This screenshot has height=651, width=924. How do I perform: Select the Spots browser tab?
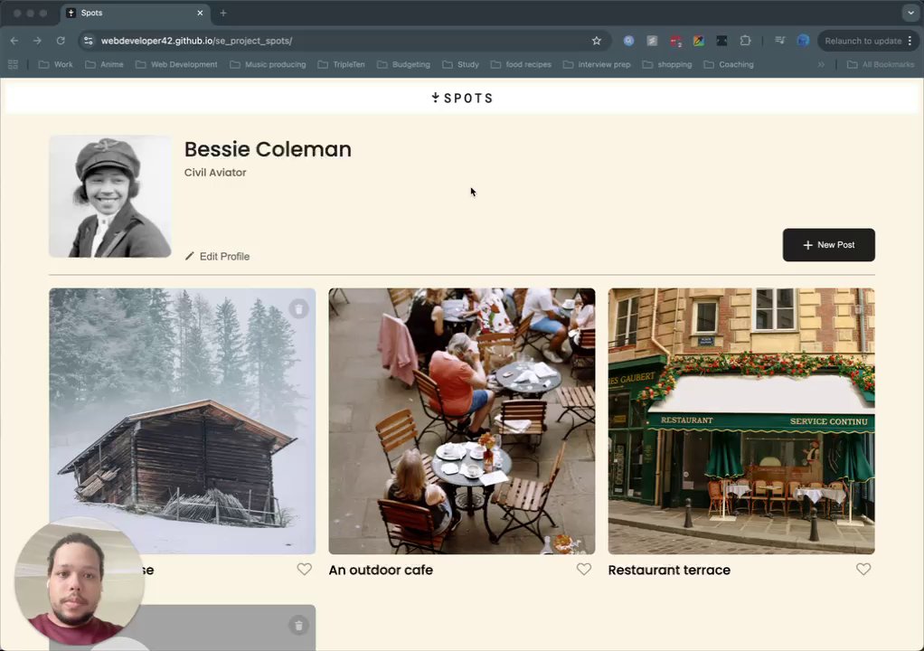136,13
